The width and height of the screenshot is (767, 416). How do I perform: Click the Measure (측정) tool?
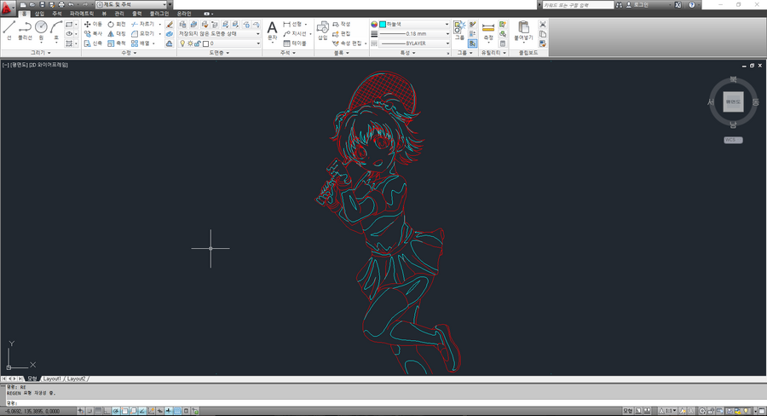tap(488, 31)
